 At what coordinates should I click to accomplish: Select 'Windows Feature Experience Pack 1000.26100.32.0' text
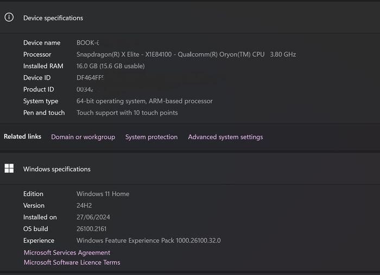pyautogui.click(x=149, y=240)
